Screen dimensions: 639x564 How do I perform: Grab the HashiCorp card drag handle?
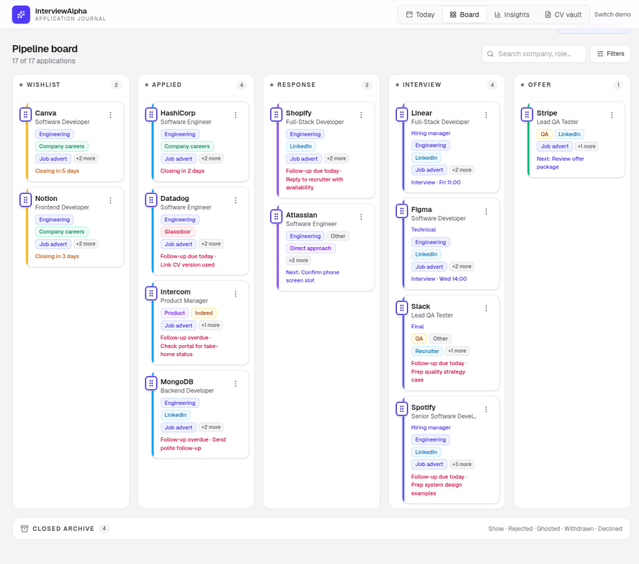151,115
